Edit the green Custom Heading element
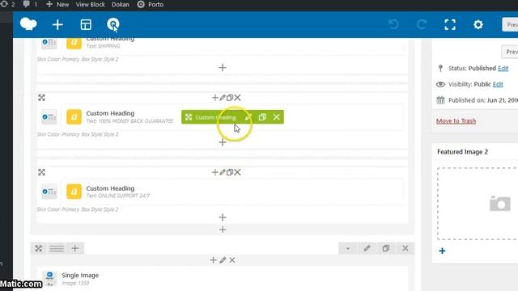 point(248,117)
